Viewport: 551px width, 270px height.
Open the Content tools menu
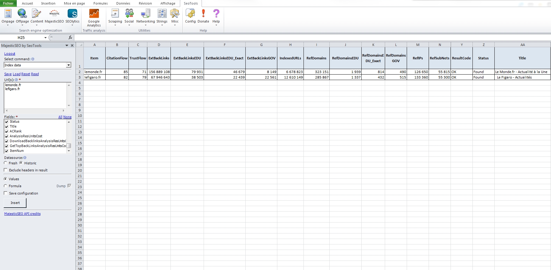tap(37, 17)
